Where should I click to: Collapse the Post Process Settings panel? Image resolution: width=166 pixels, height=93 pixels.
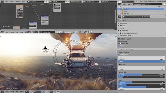(126, 49)
